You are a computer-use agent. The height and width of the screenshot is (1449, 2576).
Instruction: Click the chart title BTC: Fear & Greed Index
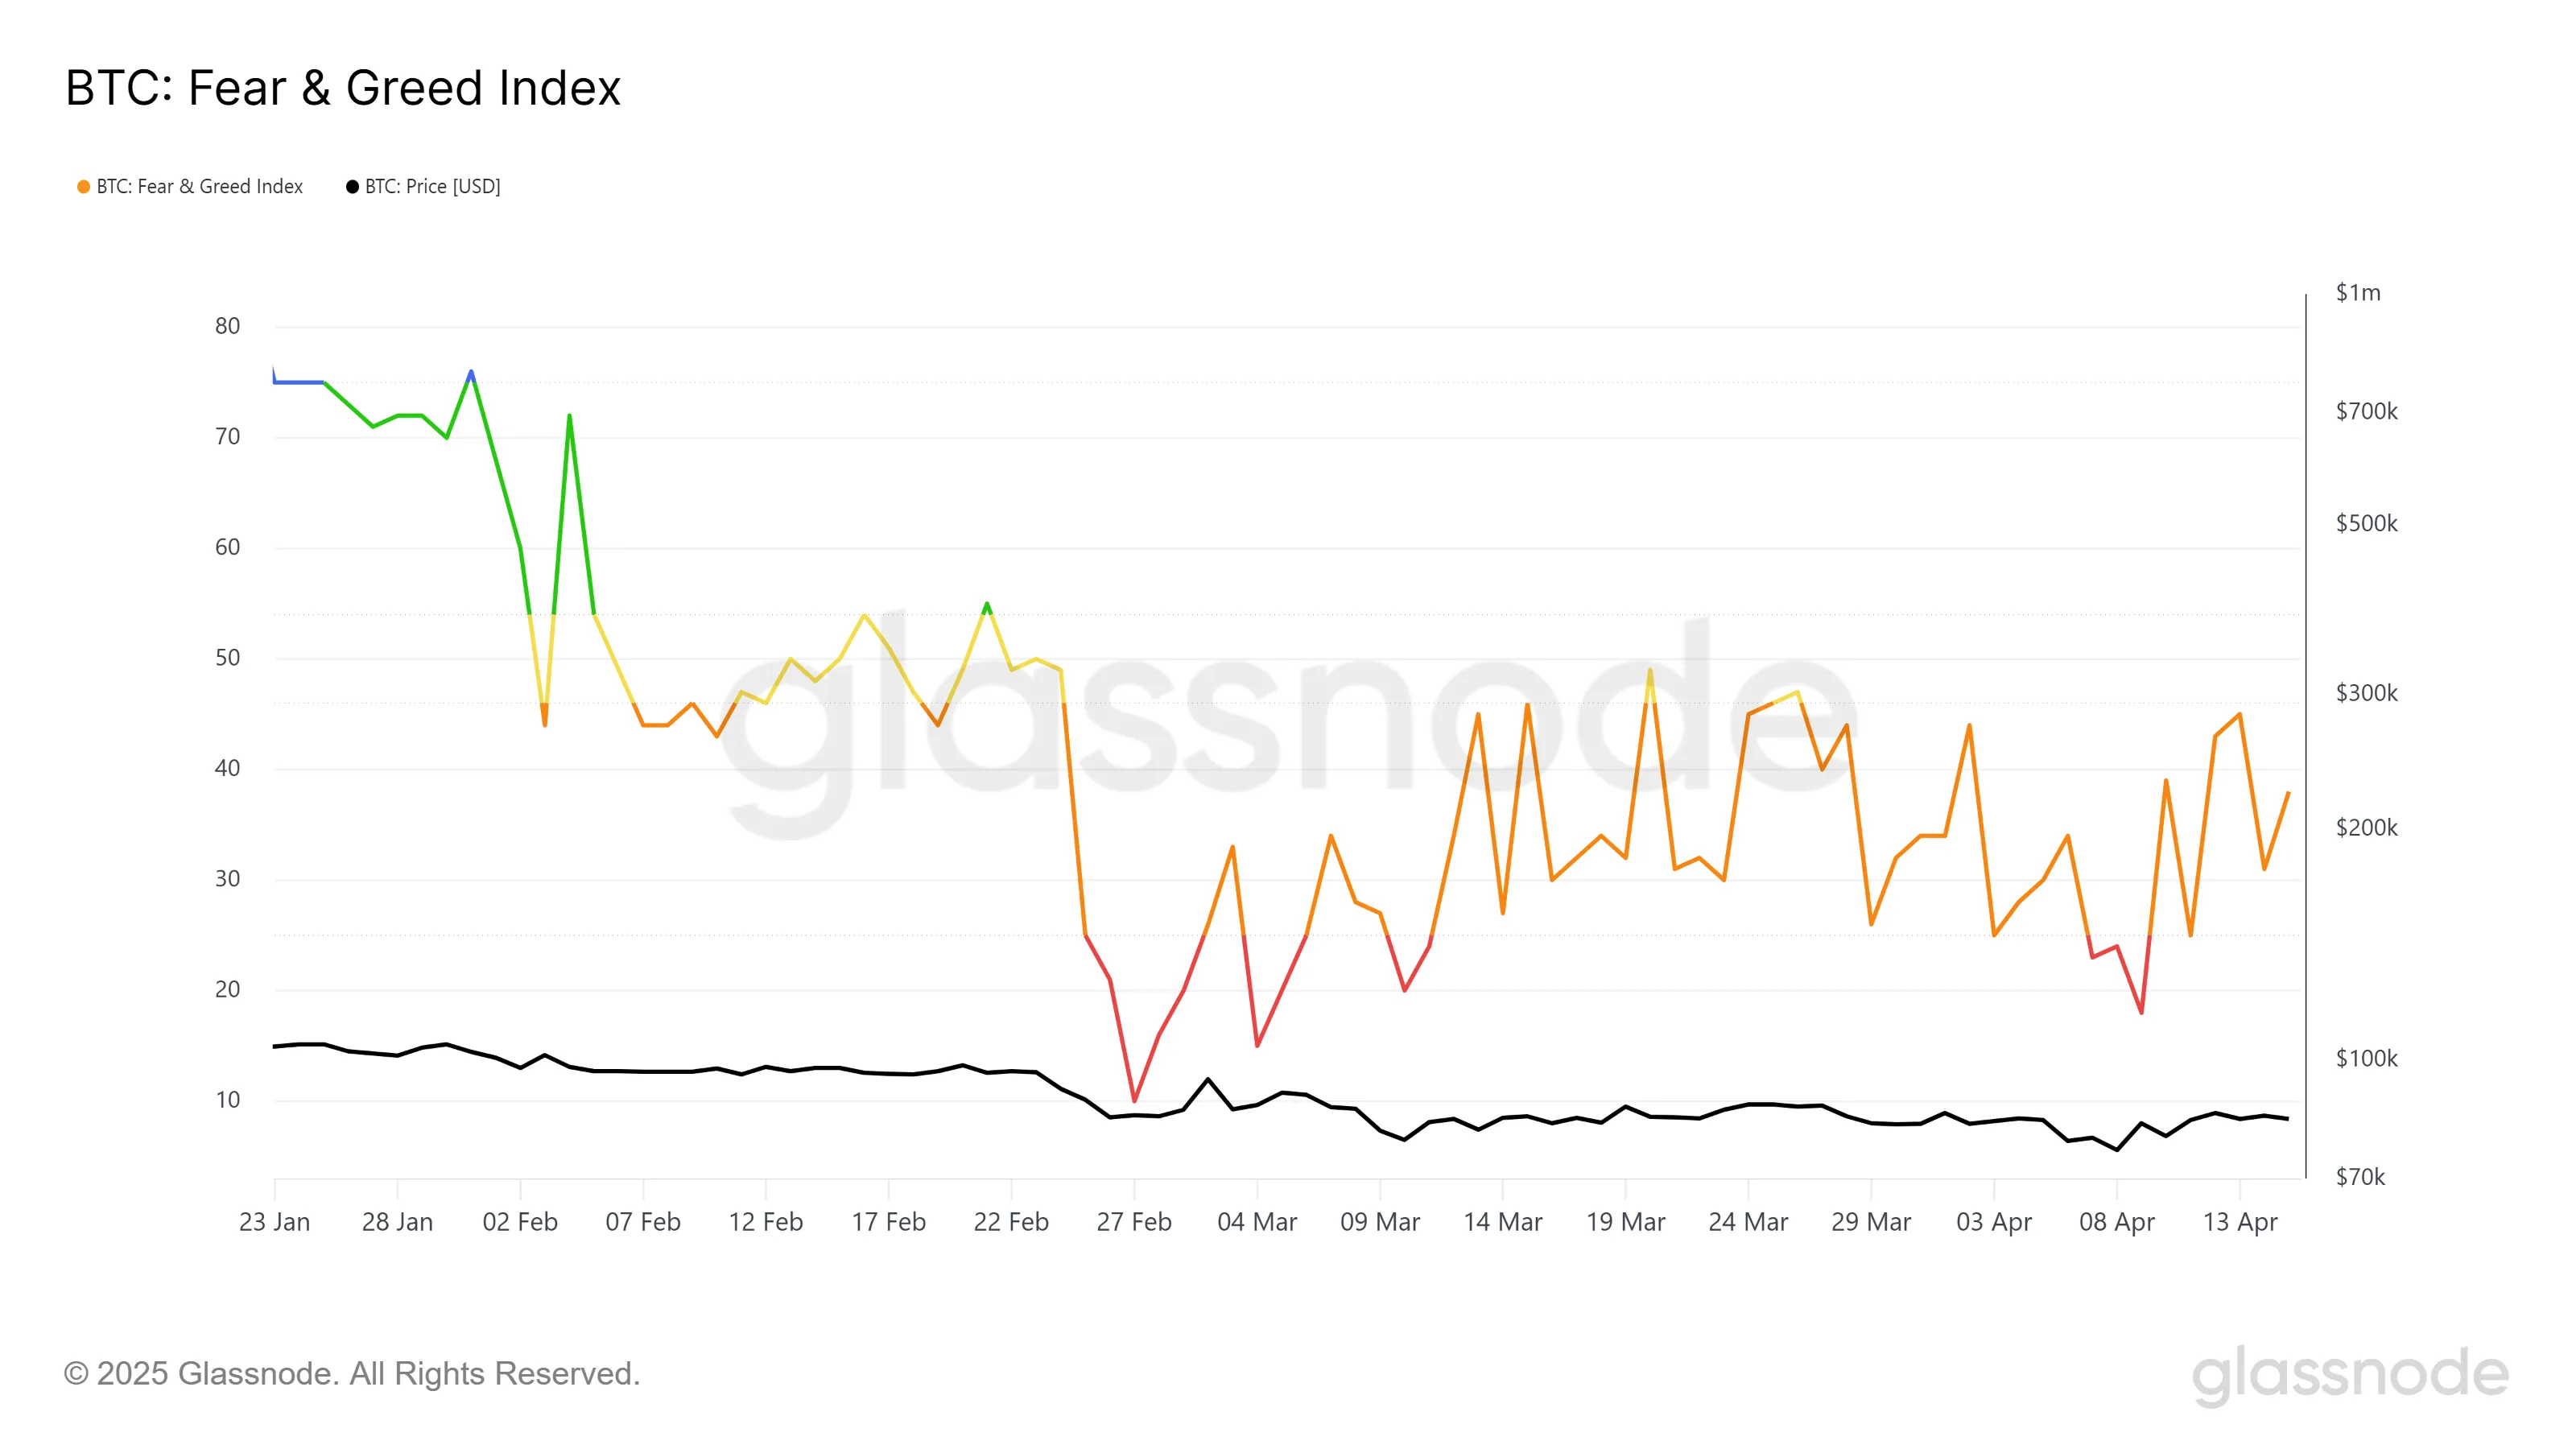click(x=343, y=88)
